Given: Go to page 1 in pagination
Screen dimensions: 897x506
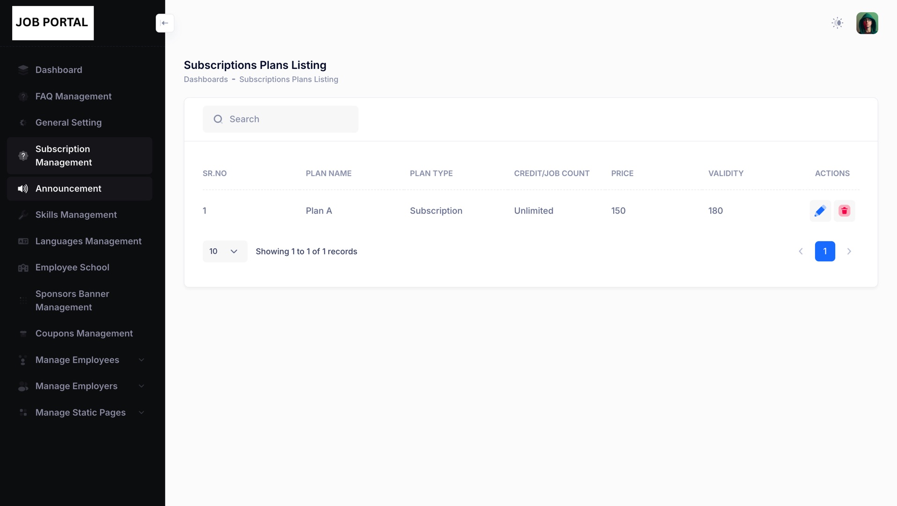Looking at the screenshot, I should tap(824, 252).
